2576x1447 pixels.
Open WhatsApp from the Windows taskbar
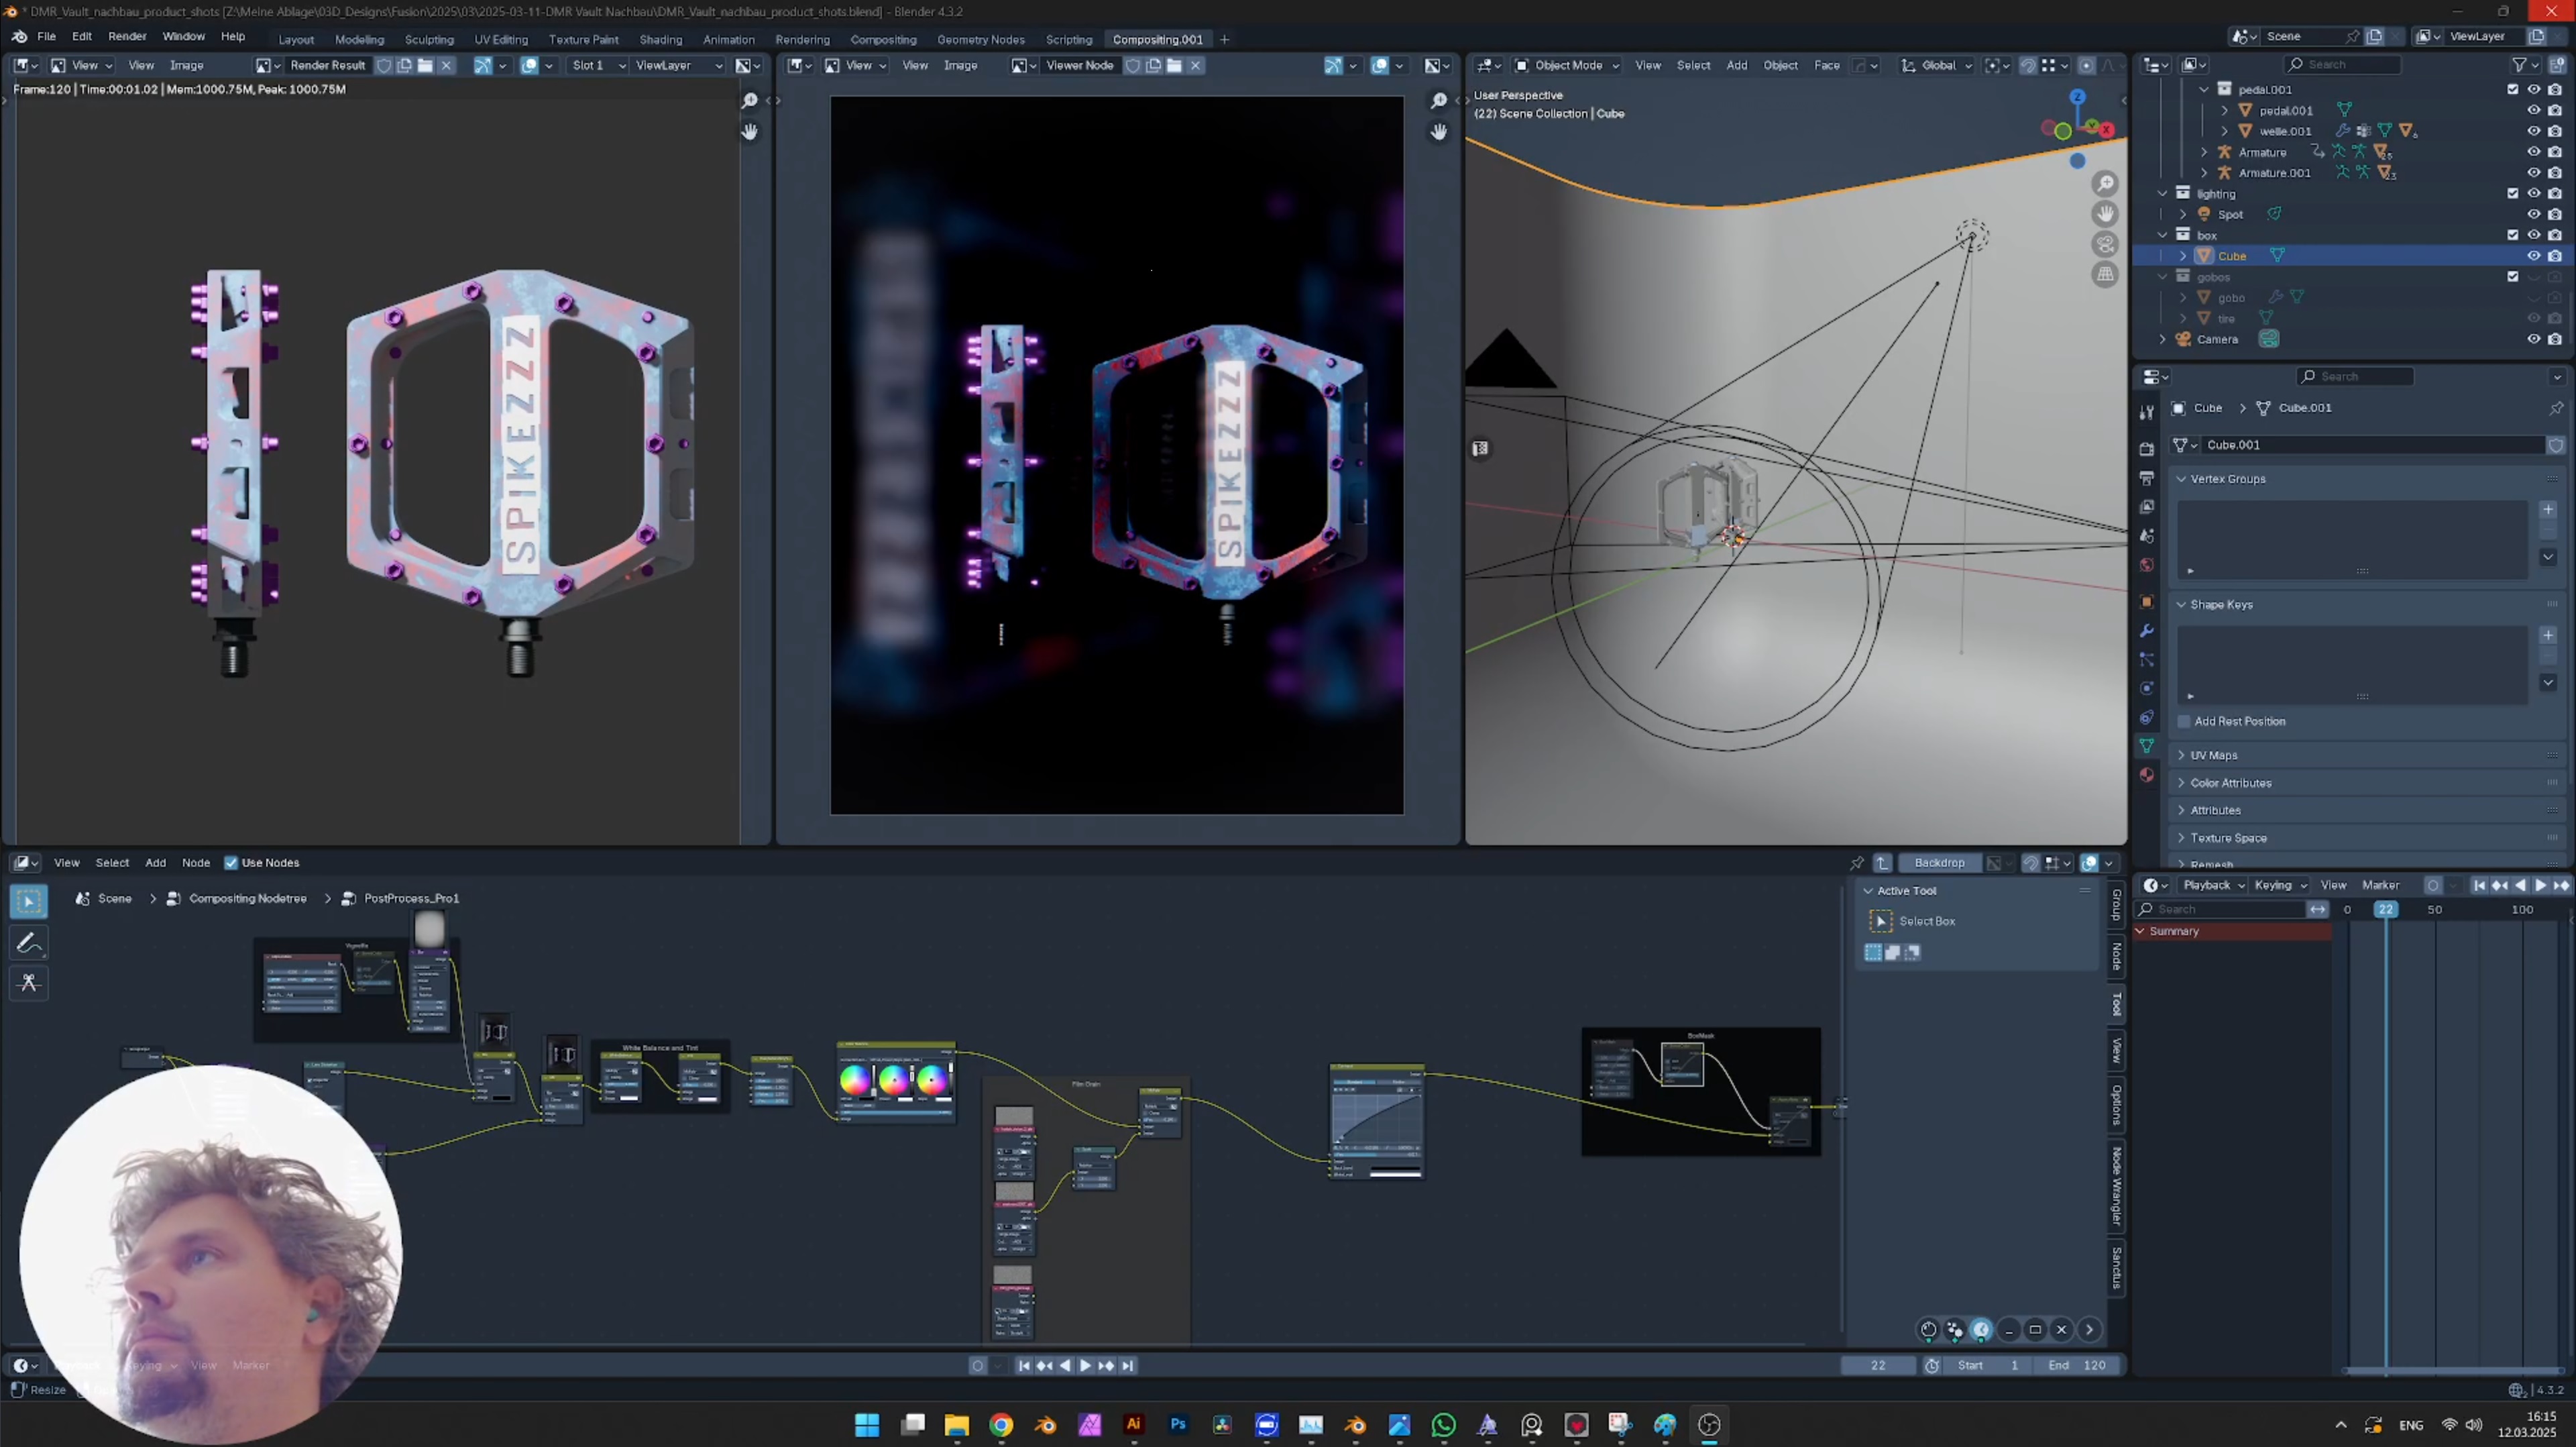[x=1444, y=1425]
